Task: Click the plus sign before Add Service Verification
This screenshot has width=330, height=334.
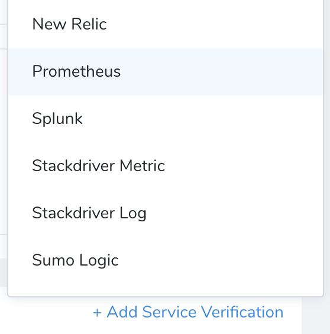Action: pyautogui.click(x=97, y=313)
